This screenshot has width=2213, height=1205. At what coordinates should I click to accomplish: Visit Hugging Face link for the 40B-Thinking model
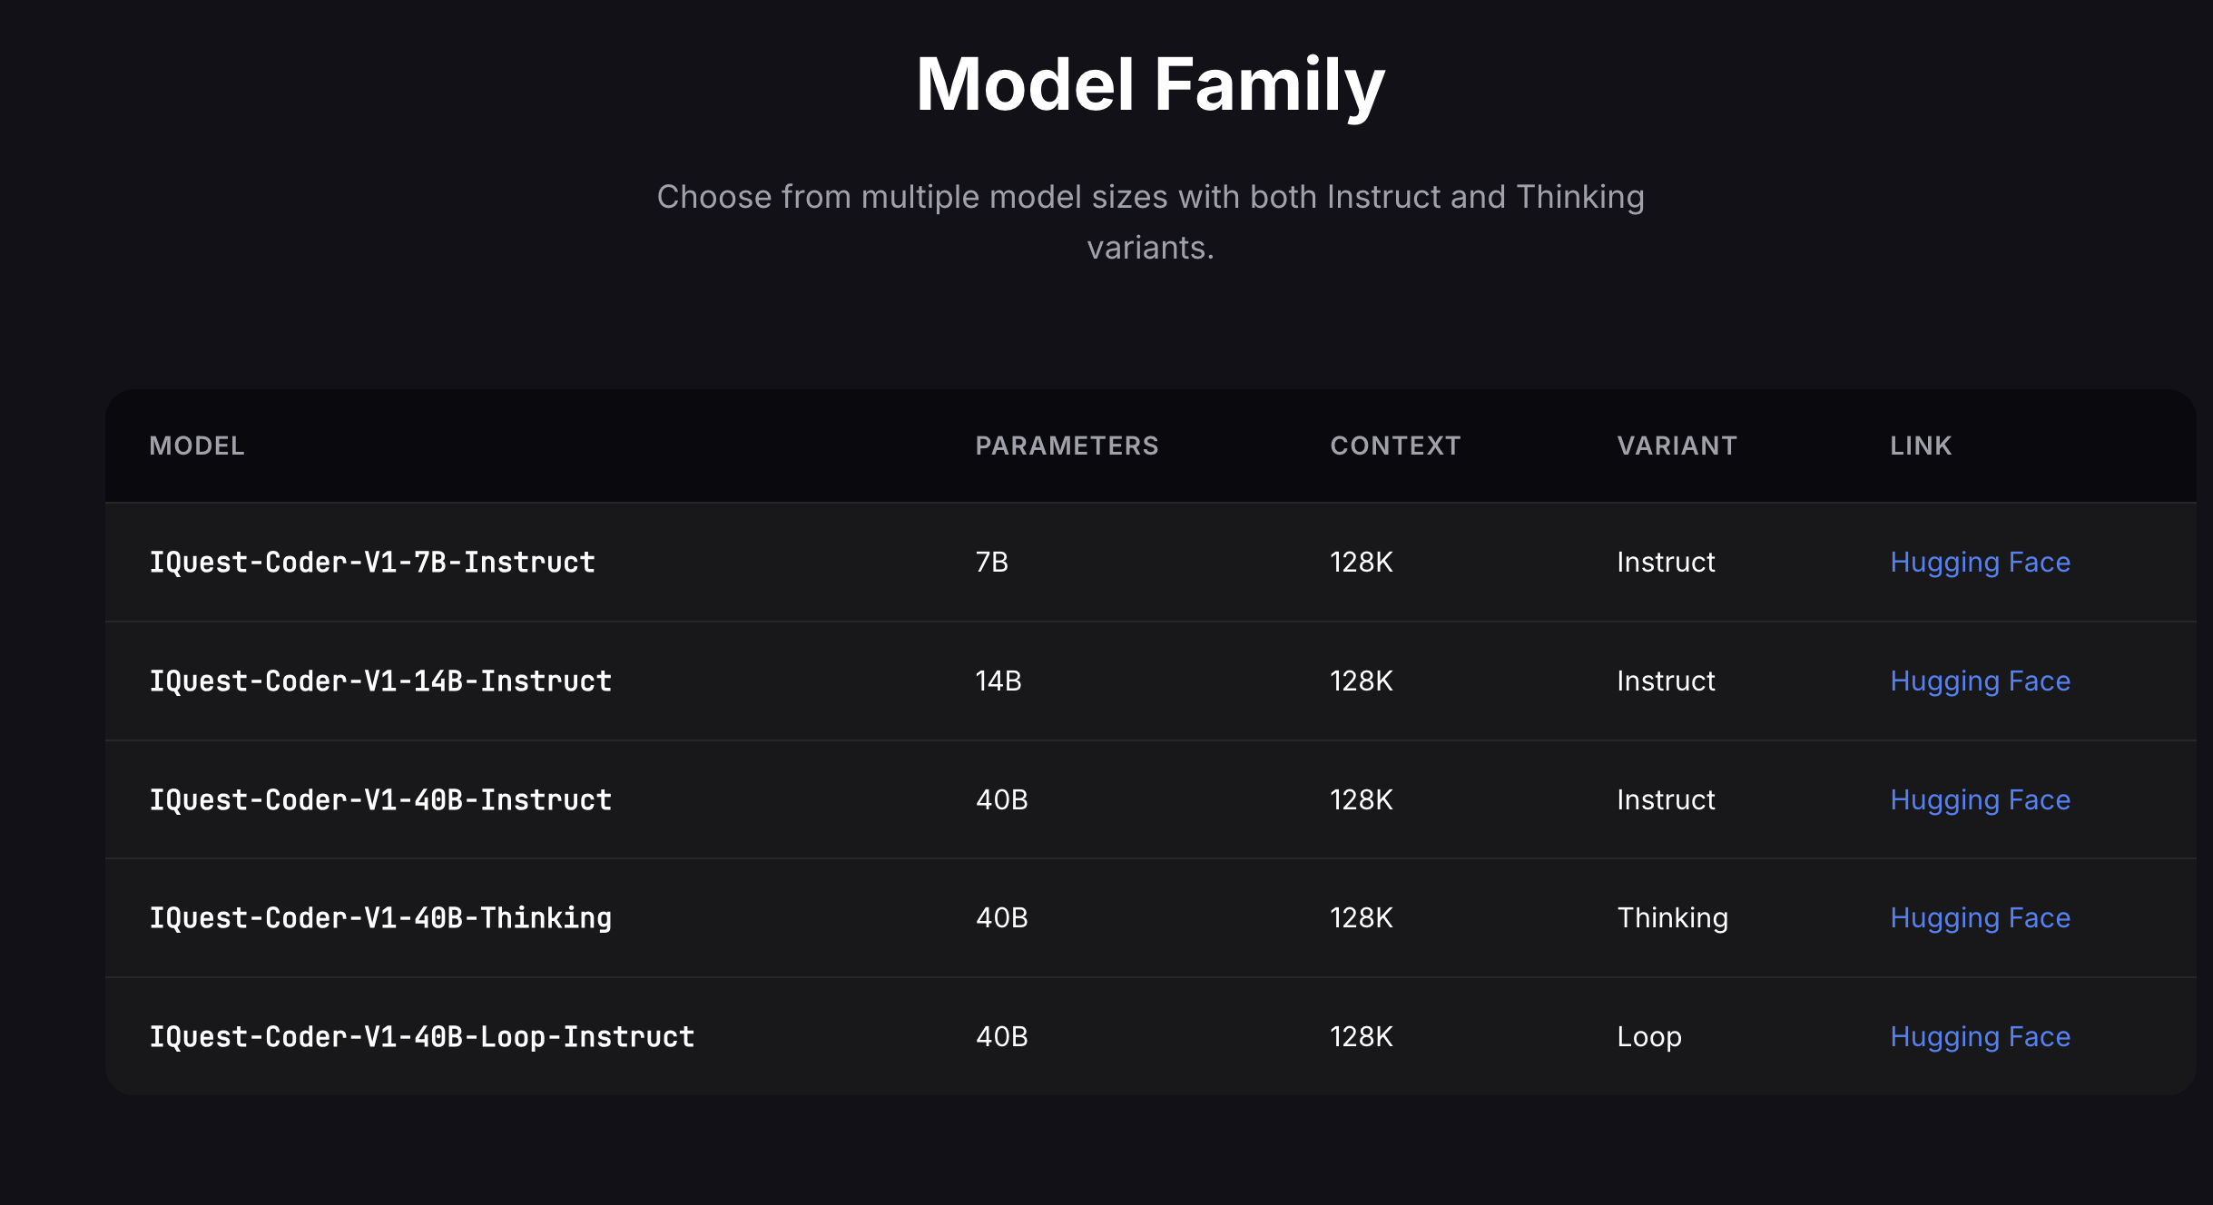point(1980,918)
